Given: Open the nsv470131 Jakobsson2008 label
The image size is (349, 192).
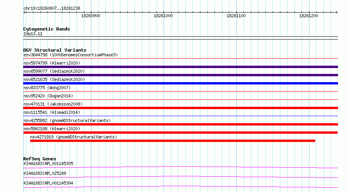Looking at the screenshot, I should coord(53,104).
